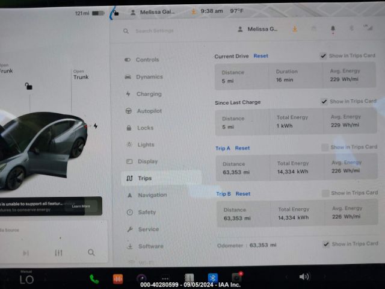Open the Autopilot settings menu
The width and height of the screenshot is (385, 289).
pyautogui.click(x=149, y=111)
